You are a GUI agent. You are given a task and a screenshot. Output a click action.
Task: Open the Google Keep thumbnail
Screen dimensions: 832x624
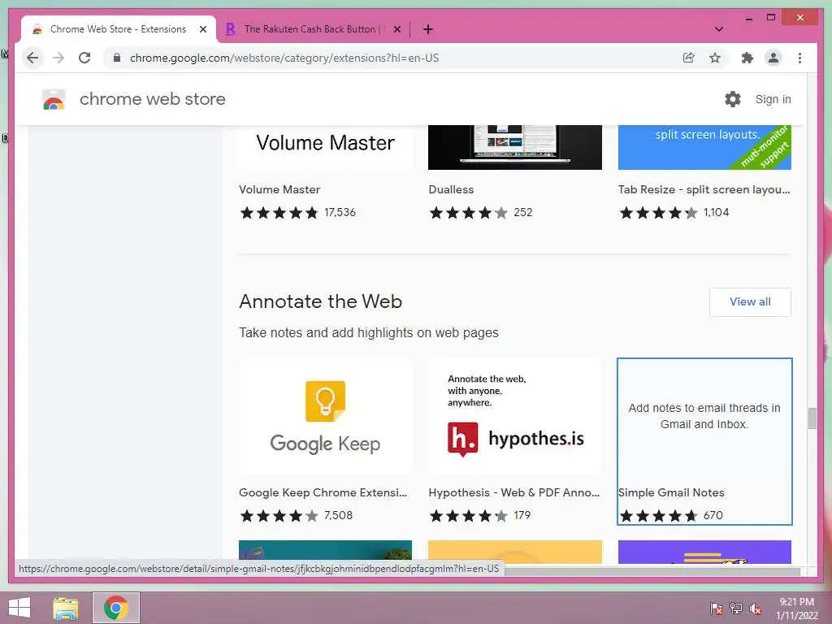point(325,416)
